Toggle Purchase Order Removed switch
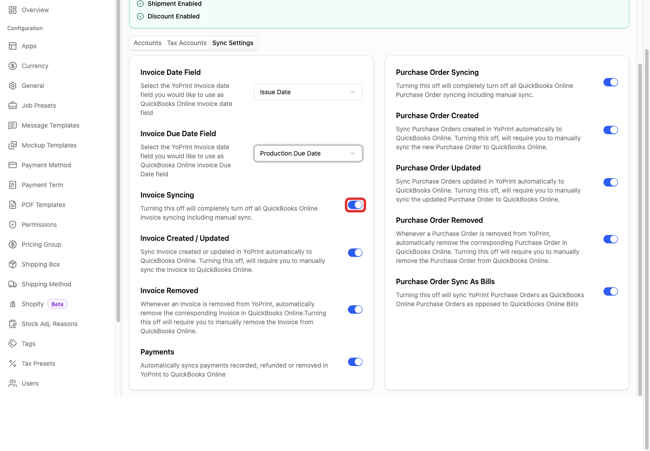The width and height of the screenshot is (650, 451). 611,239
